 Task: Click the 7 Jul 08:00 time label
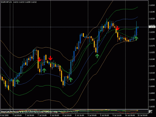[29, 115]
